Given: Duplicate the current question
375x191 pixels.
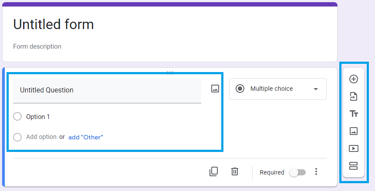Looking at the screenshot, I should click(x=213, y=171).
